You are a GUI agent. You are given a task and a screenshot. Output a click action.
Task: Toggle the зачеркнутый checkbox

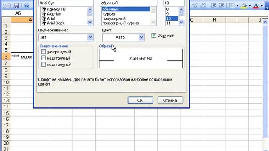tap(44, 52)
